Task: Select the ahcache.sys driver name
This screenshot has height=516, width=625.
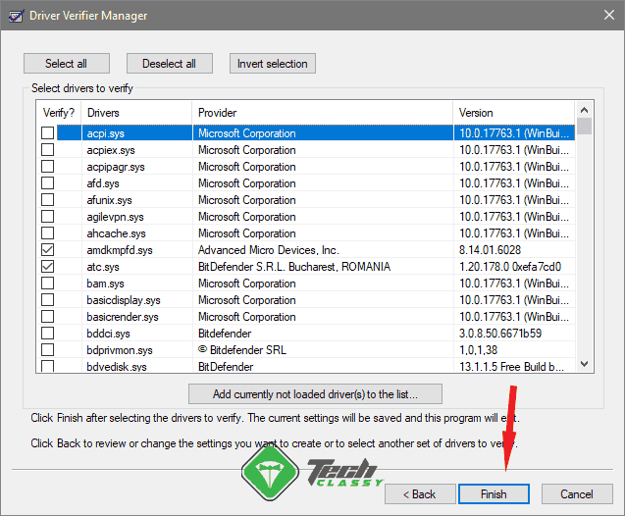Action: click(x=117, y=233)
